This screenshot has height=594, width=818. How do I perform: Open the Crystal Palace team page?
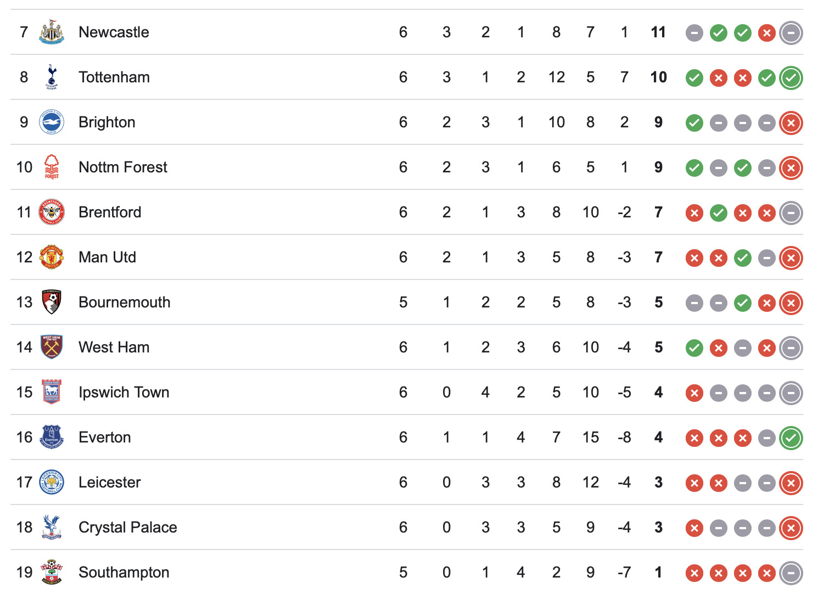[x=127, y=528]
